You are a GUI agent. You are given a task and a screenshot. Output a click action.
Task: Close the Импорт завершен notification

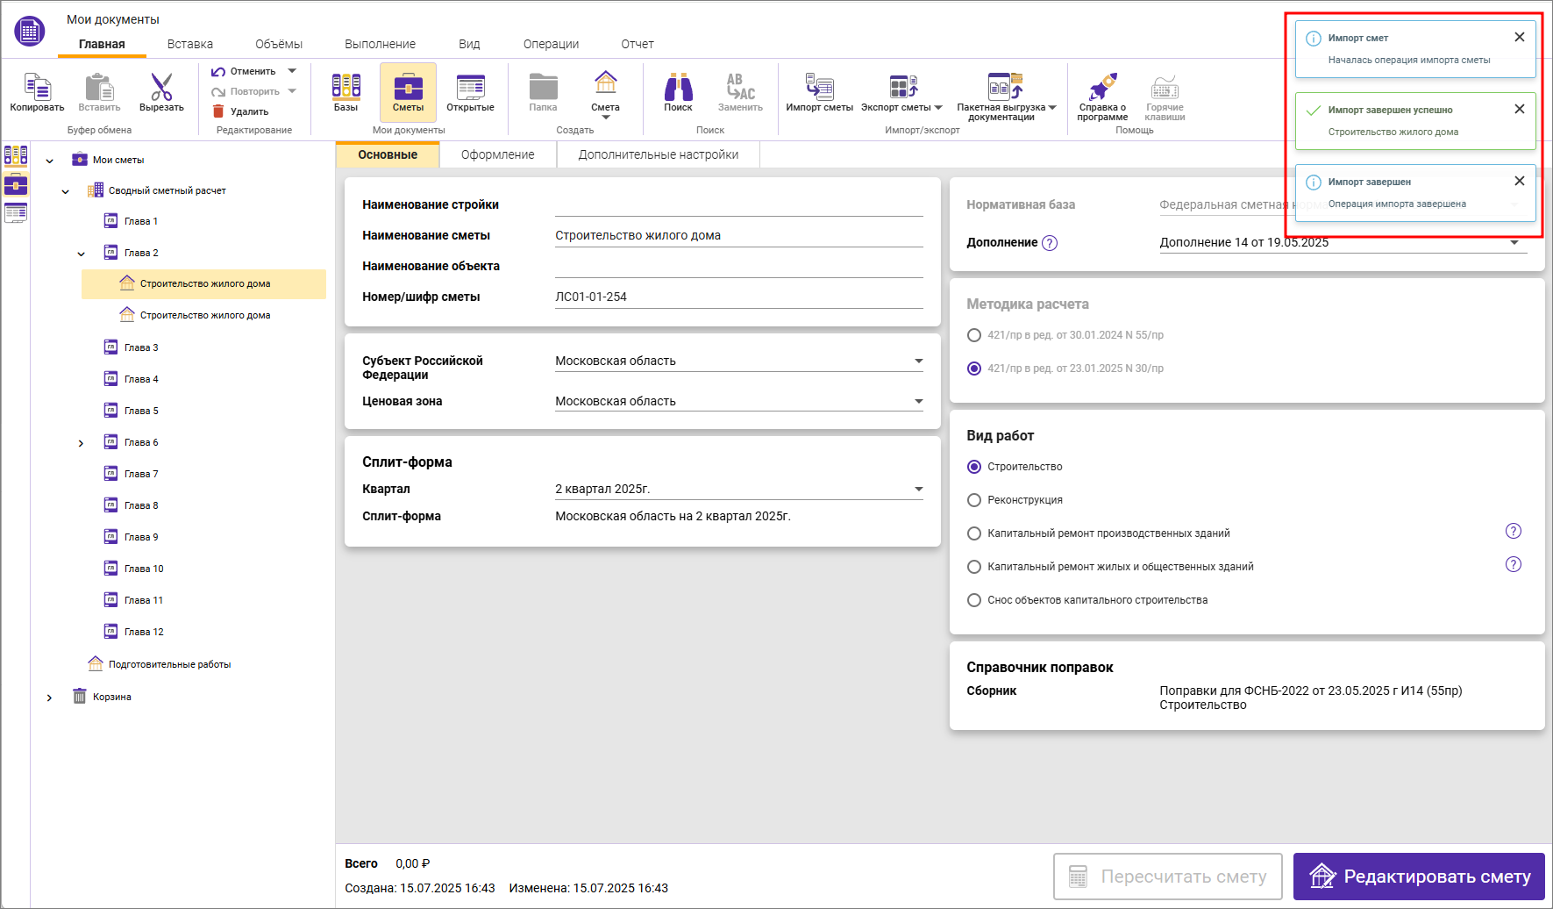1520,181
